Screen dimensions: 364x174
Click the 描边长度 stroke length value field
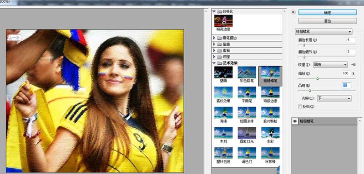[x=351, y=40]
